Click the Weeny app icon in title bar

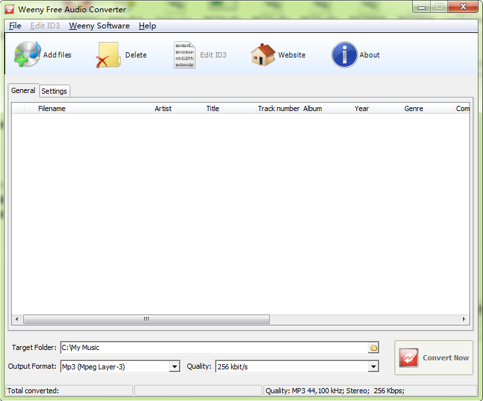10,9
